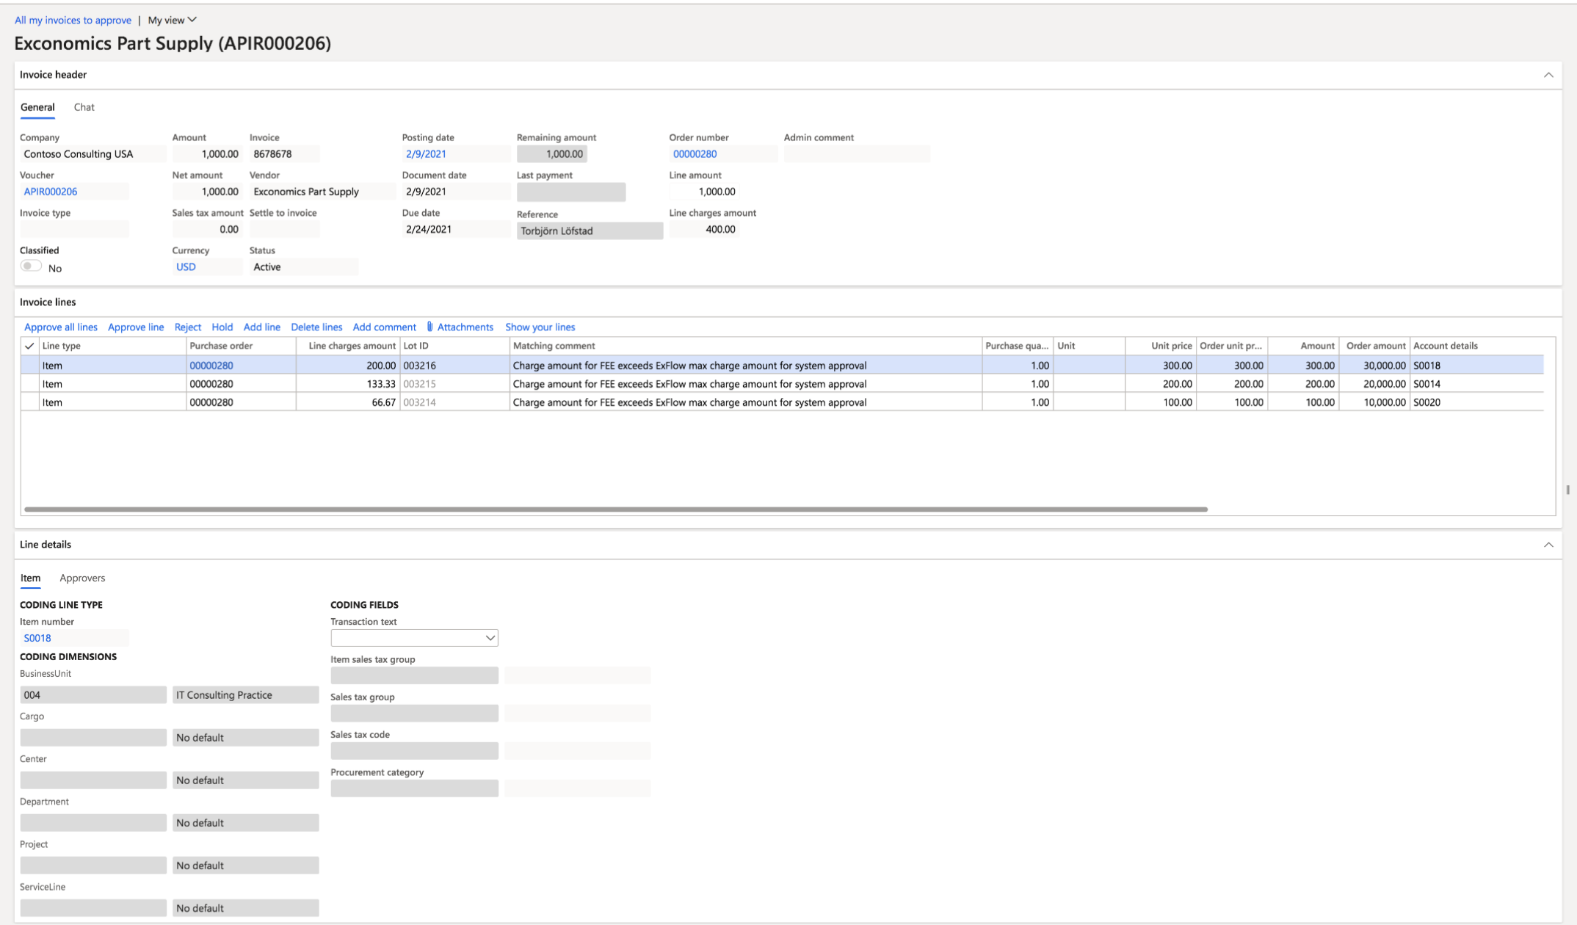Open voucher APIR000206 link

point(51,192)
